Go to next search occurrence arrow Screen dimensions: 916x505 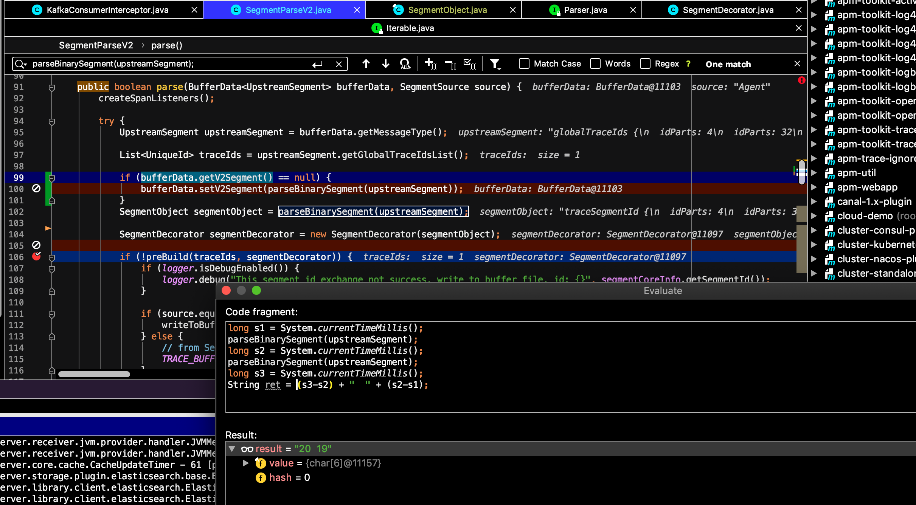point(385,64)
